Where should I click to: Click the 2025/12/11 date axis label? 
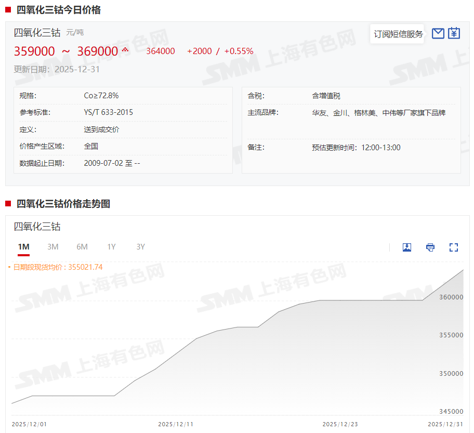tap(176, 424)
